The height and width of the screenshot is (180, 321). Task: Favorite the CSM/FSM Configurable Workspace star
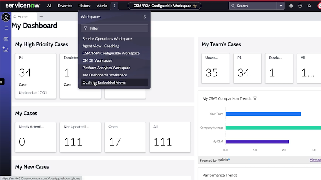(195, 6)
